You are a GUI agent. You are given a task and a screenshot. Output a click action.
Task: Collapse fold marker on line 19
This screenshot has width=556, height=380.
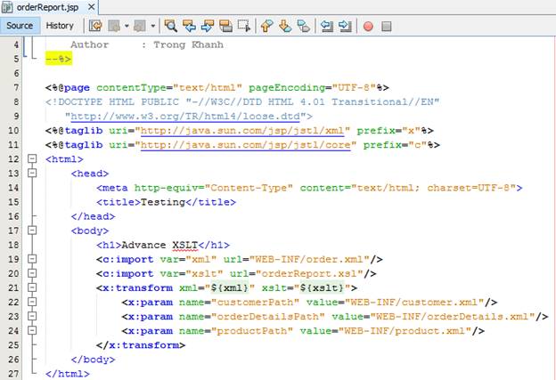click(x=32, y=259)
